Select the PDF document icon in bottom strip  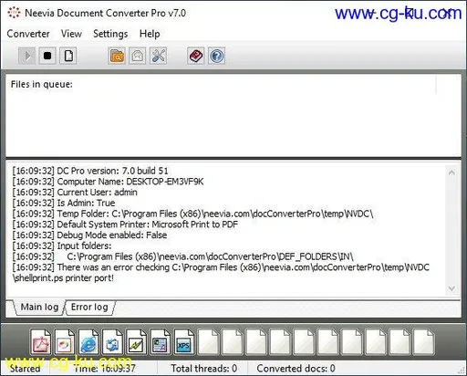tap(41, 342)
